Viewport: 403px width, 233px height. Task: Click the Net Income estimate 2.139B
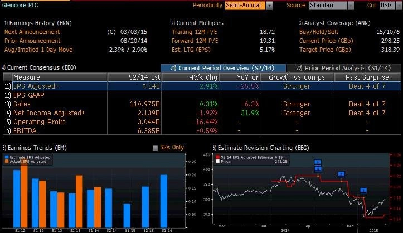pos(149,113)
